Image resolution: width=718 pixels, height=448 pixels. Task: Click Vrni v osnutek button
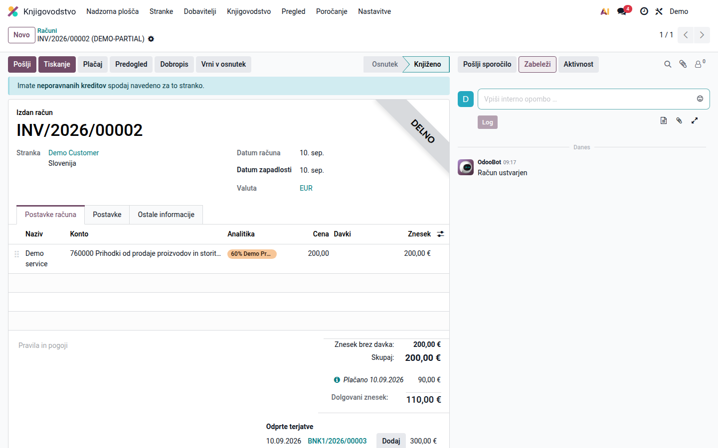(x=223, y=64)
